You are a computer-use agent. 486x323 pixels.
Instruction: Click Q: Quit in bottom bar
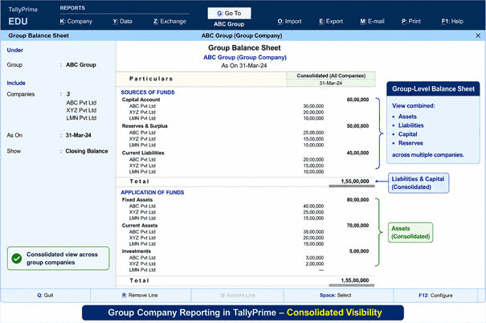pyautogui.click(x=45, y=296)
